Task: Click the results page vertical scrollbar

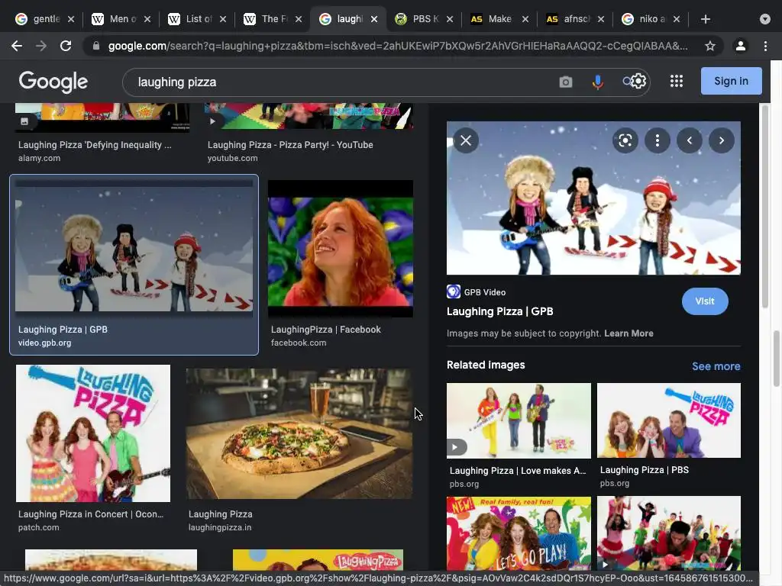Action: click(776, 359)
